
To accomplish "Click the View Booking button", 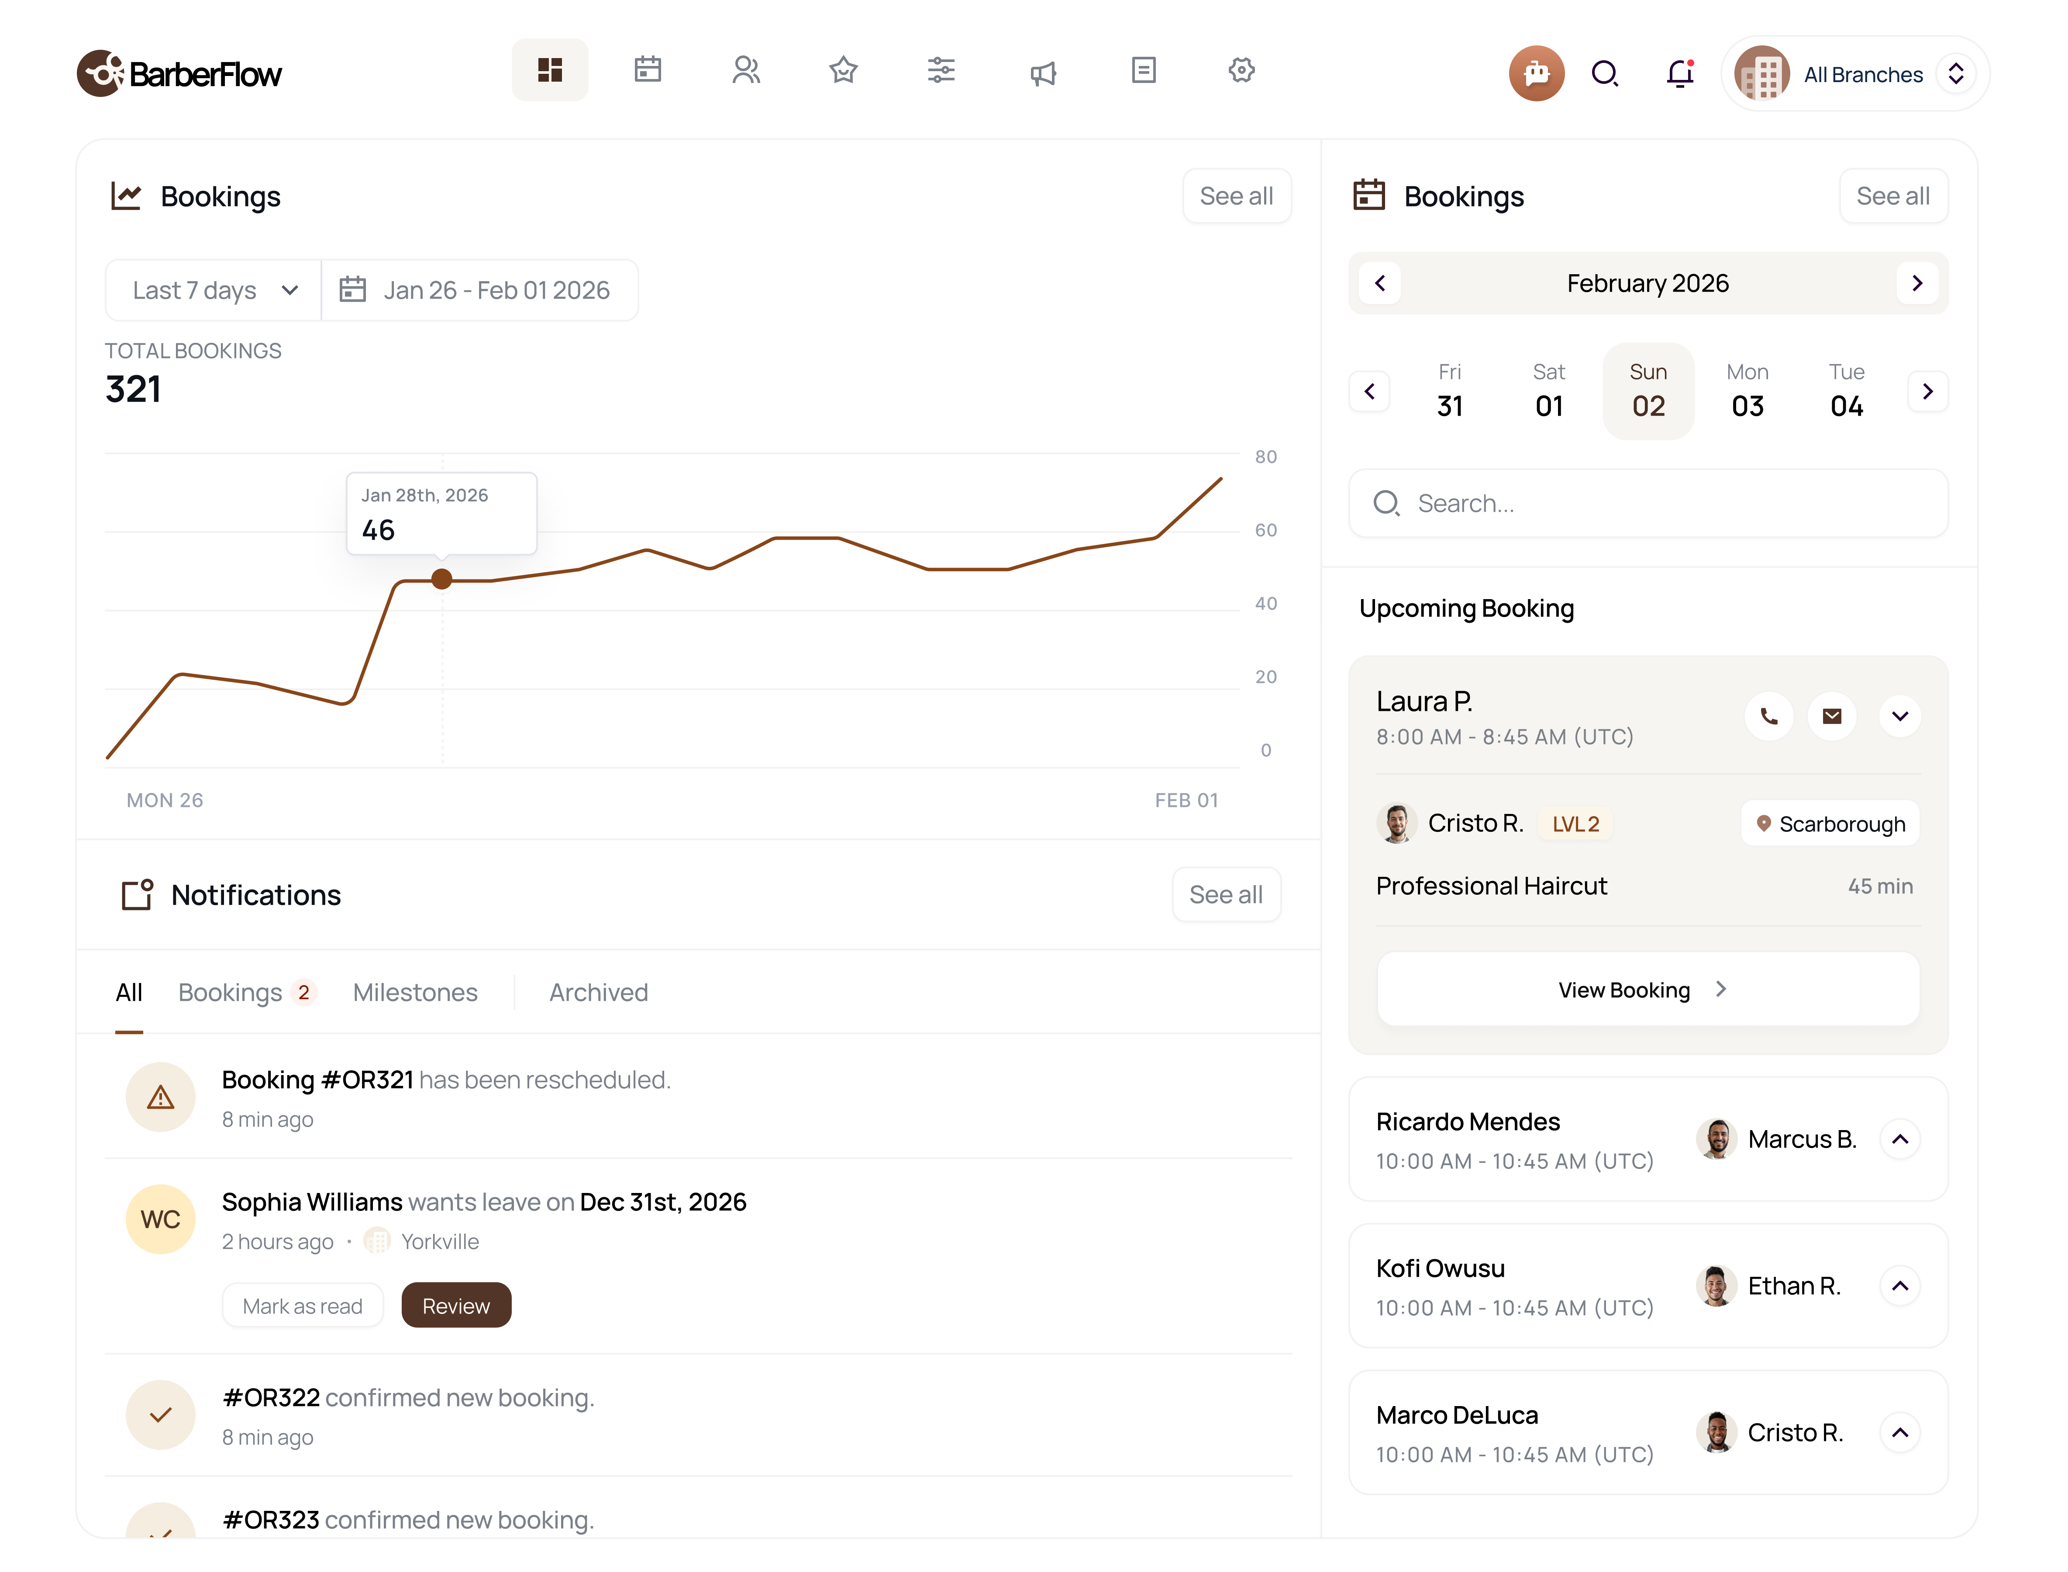I will [x=1647, y=989].
